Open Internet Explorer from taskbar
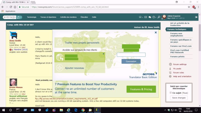 pos(69,110)
